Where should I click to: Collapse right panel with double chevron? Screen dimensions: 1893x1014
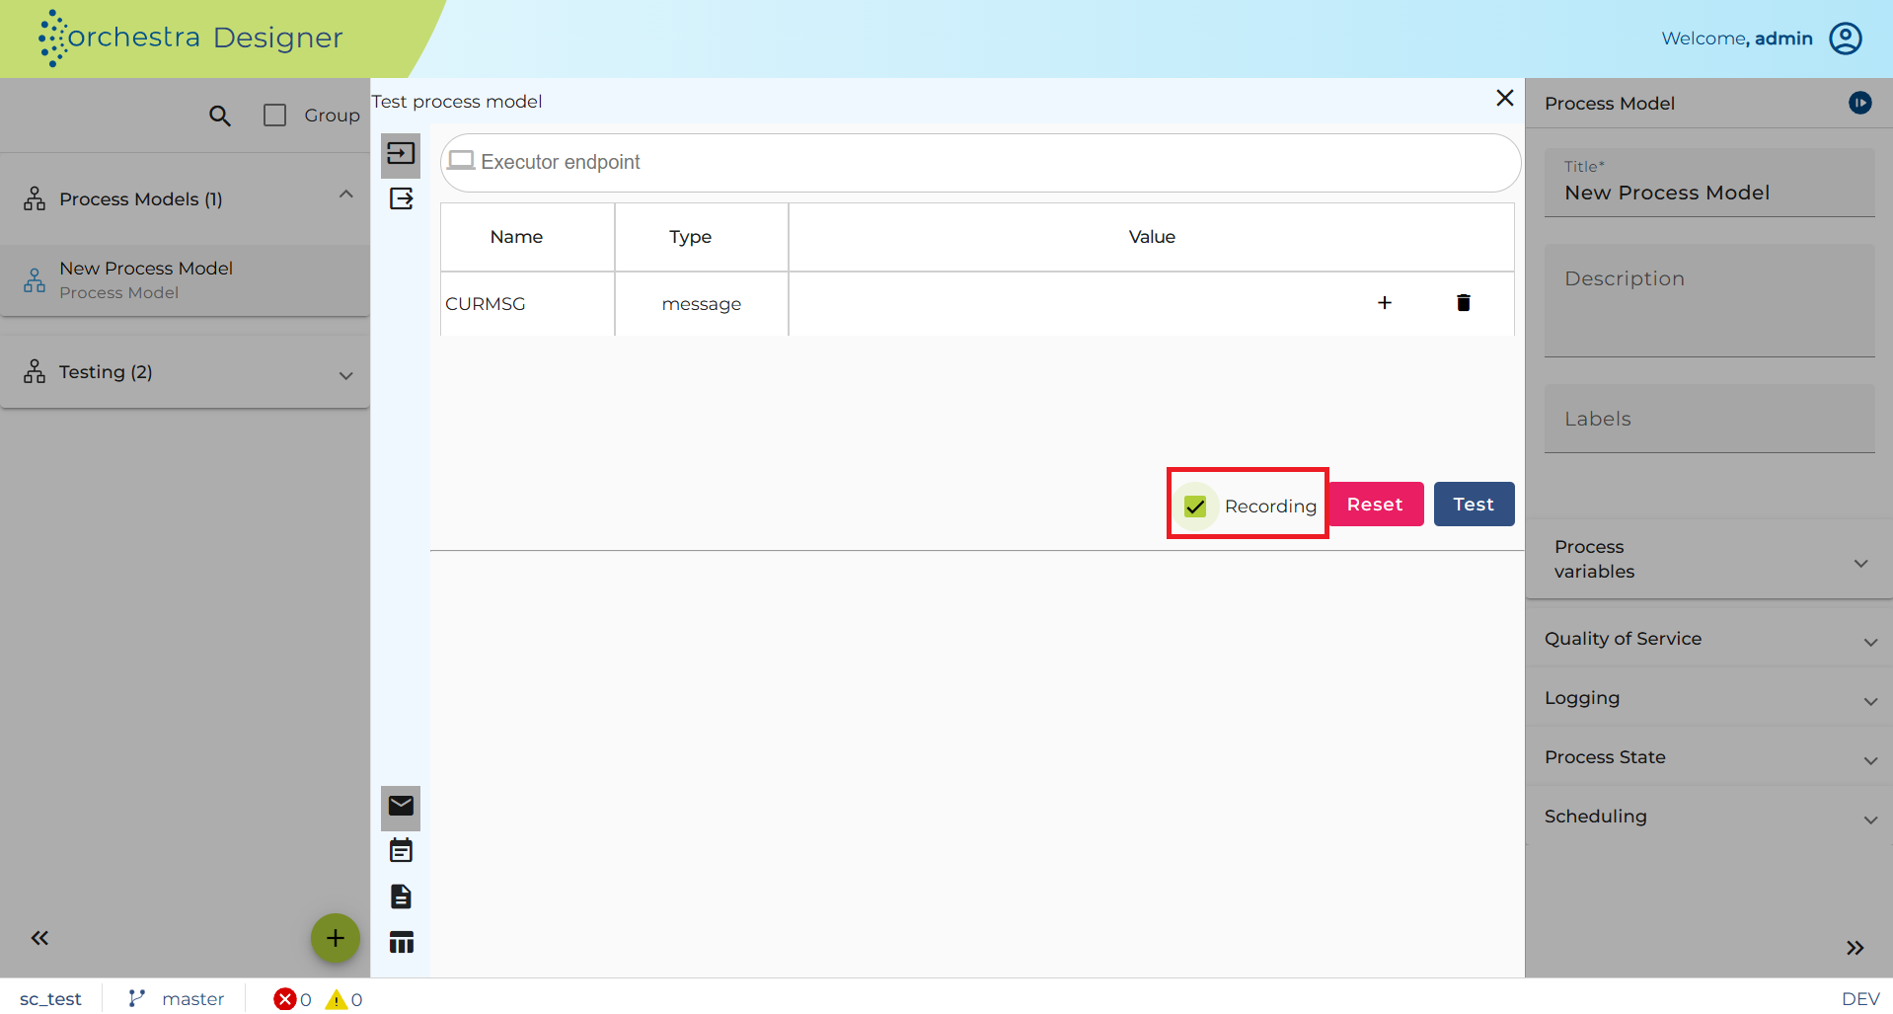pos(1855,948)
